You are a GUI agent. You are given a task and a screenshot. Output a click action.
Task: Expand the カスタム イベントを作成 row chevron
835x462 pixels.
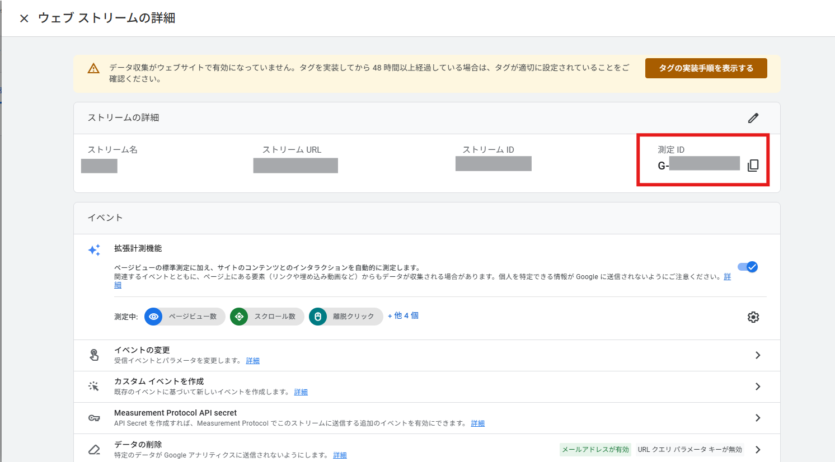point(758,386)
